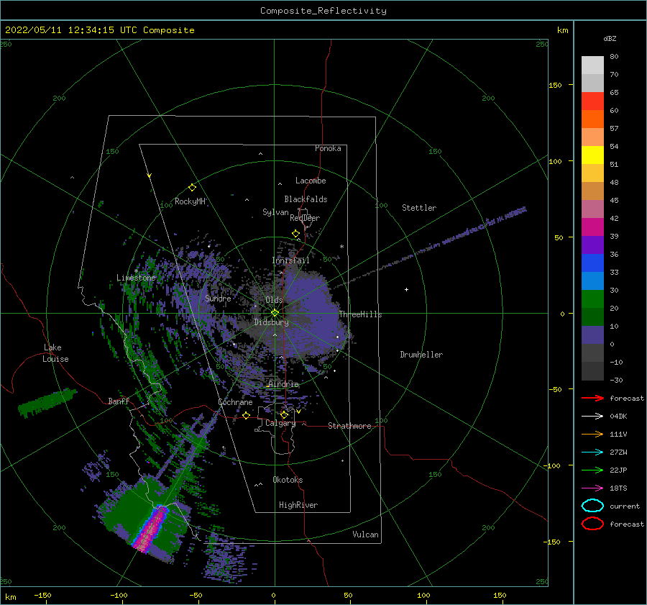This screenshot has width=647, height=605.
Task: Click the Lake Louise label
Action: (55, 353)
